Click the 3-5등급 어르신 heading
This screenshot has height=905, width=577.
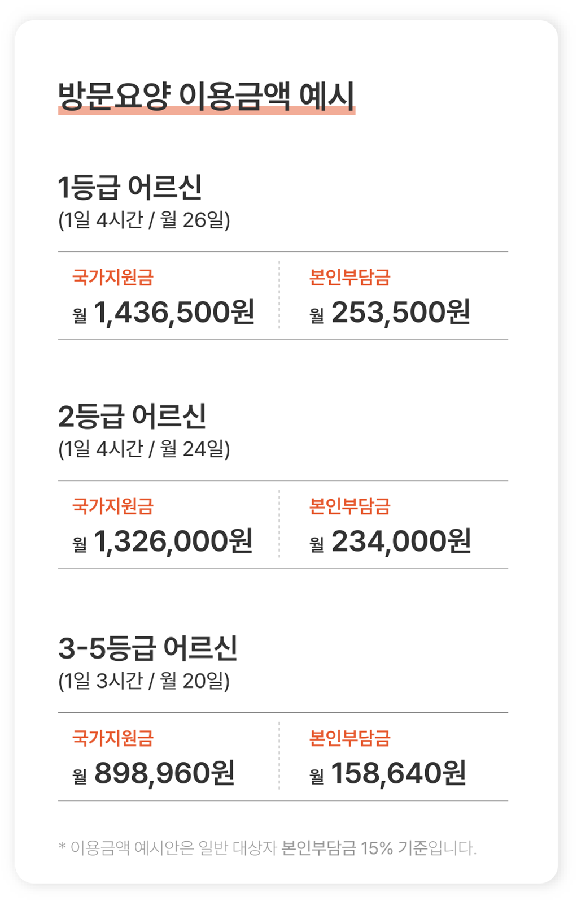[148, 648]
